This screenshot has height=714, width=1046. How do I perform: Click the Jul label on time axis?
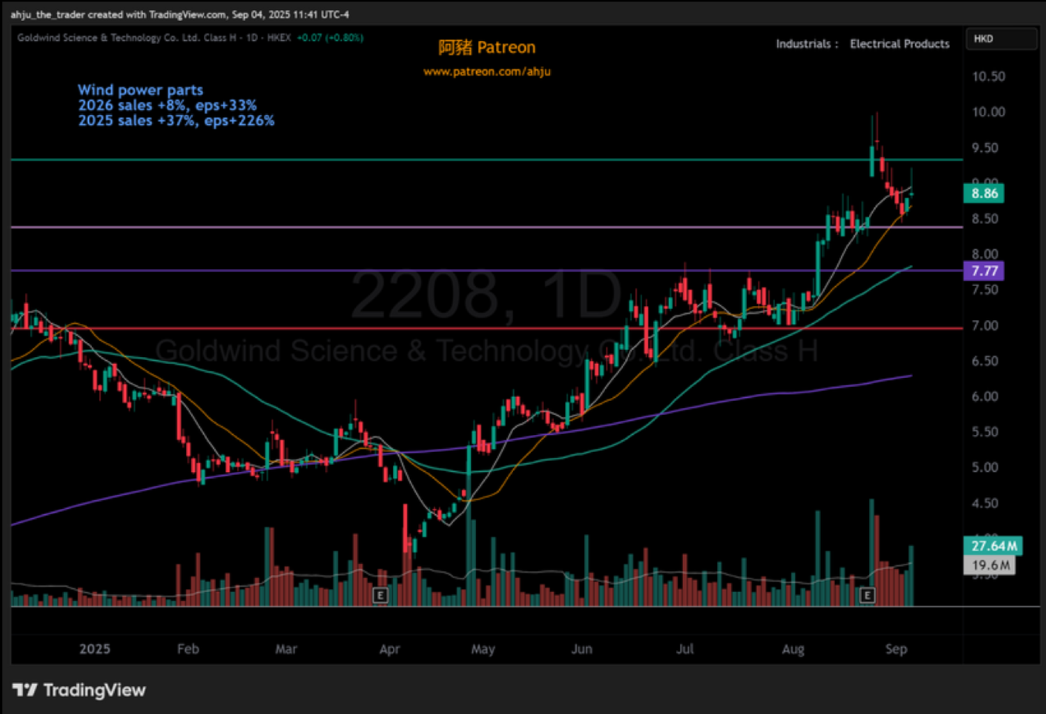[x=685, y=649]
